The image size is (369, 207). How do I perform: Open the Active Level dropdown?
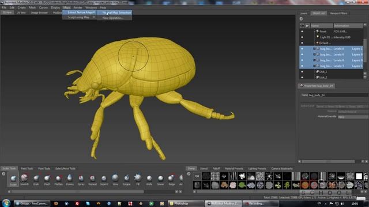tap(342, 106)
